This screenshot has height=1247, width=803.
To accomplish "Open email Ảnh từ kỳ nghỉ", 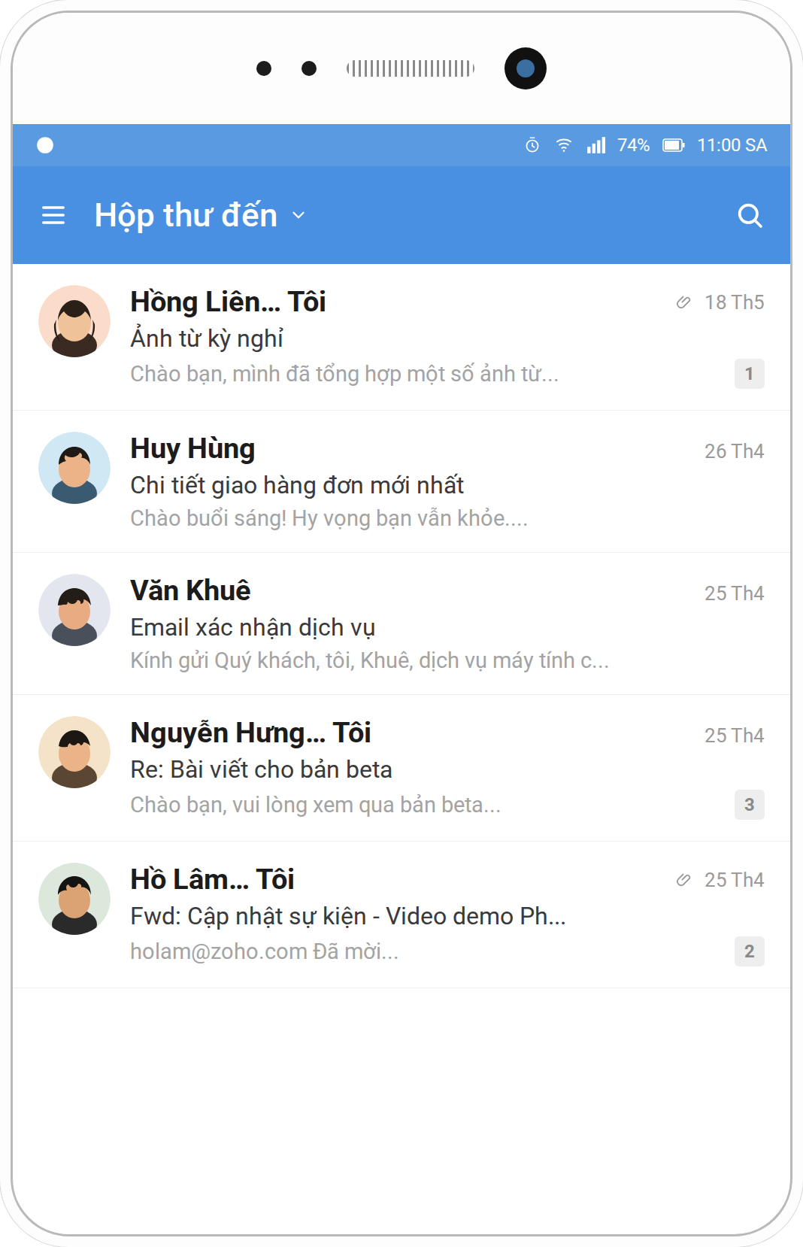I will (401, 337).
